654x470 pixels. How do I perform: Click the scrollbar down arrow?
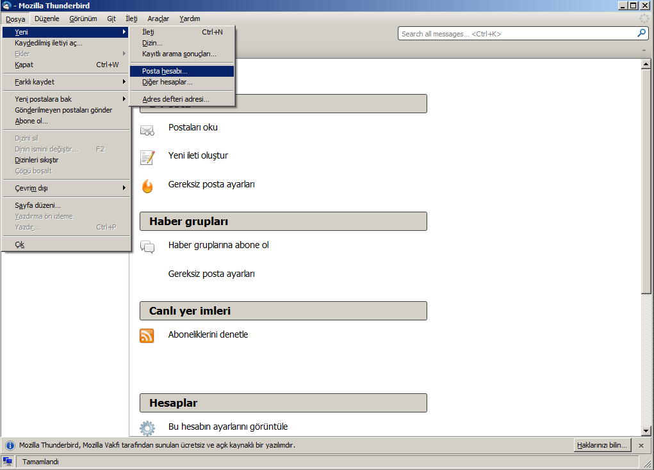pos(646,431)
